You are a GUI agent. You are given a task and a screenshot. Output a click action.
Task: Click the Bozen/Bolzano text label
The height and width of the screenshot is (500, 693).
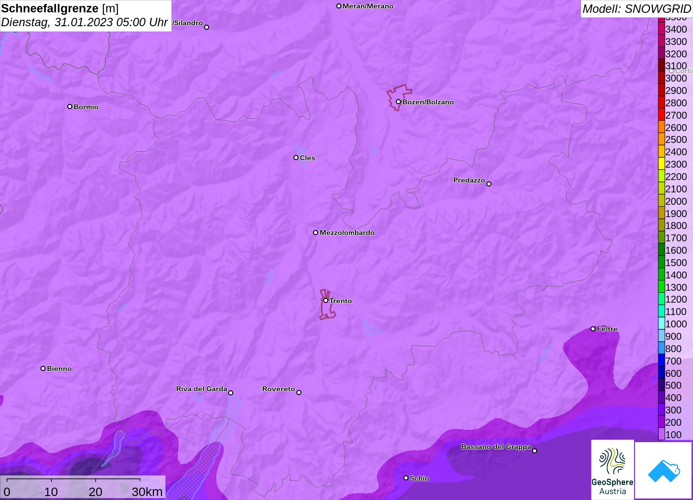click(428, 102)
